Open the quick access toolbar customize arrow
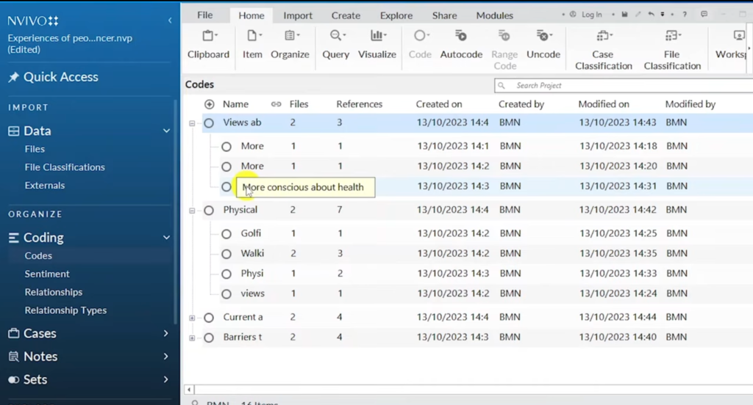 (x=663, y=15)
